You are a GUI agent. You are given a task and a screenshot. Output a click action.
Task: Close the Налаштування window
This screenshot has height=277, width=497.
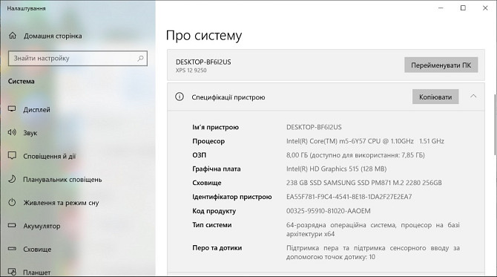click(x=485, y=8)
